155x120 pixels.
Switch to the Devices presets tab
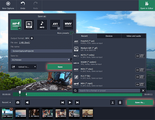click(109, 36)
